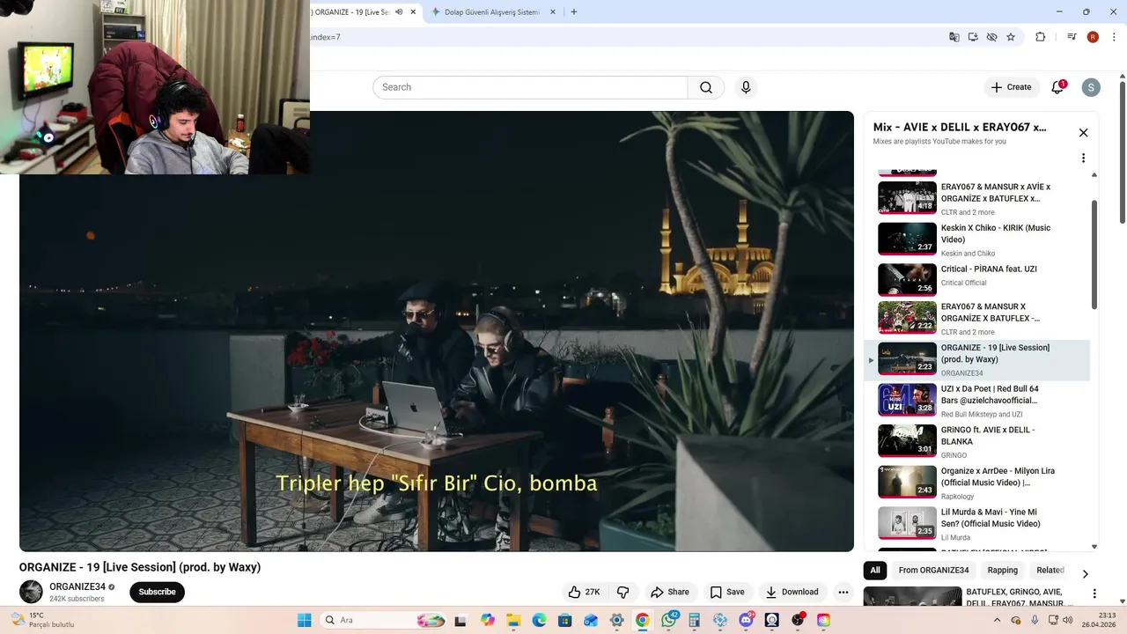Click the install app icon in the address bar
This screenshot has width=1127, height=634.
[x=973, y=37]
